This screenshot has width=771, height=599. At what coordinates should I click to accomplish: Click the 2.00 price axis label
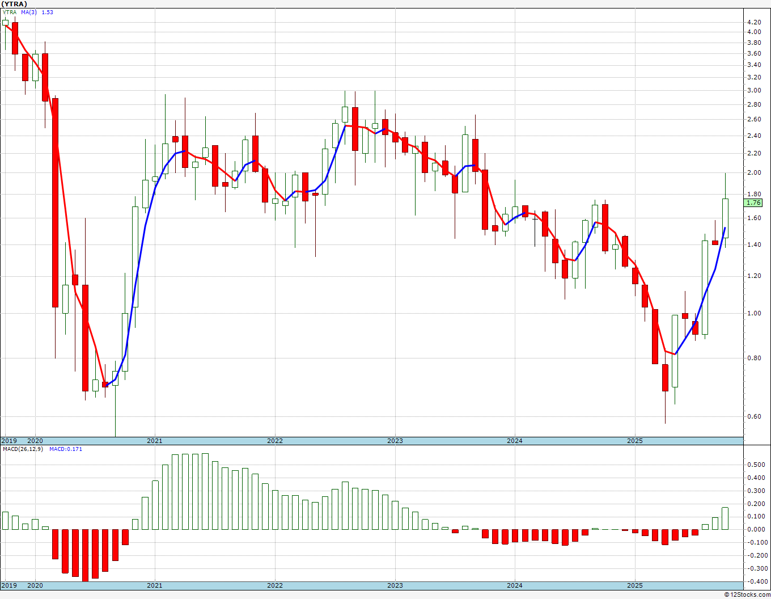754,172
